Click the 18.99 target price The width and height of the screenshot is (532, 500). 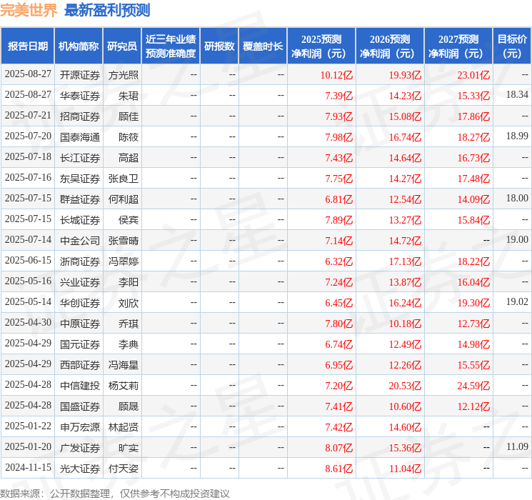(x=517, y=136)
